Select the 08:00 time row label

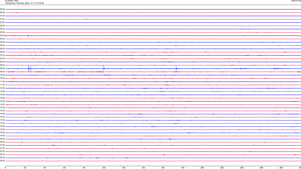pyautogui.click(x=2, y=62)
